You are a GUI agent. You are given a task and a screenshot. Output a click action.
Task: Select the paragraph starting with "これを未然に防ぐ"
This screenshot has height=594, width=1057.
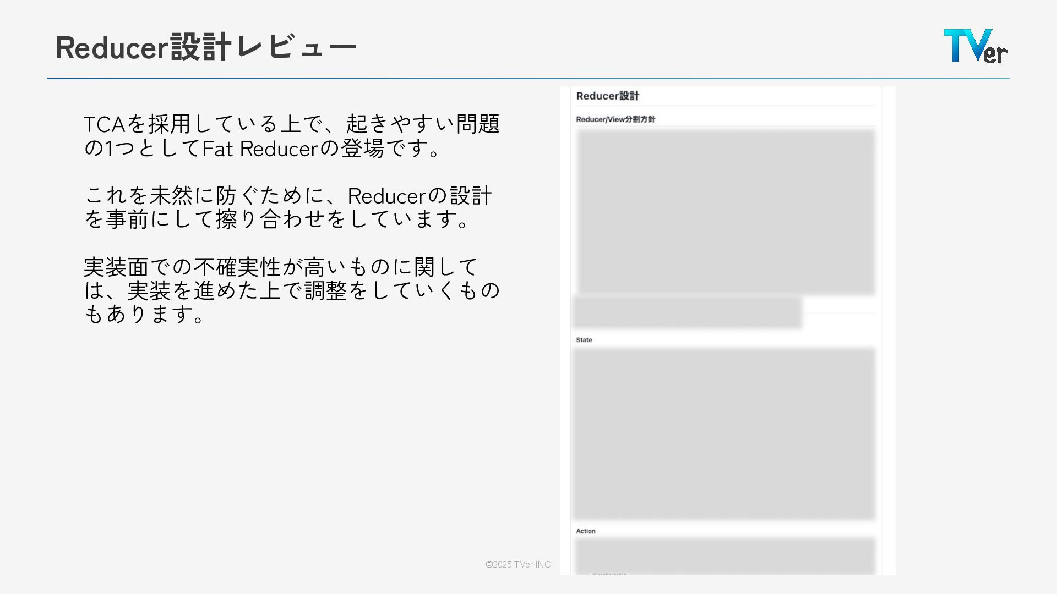[287, 207]
